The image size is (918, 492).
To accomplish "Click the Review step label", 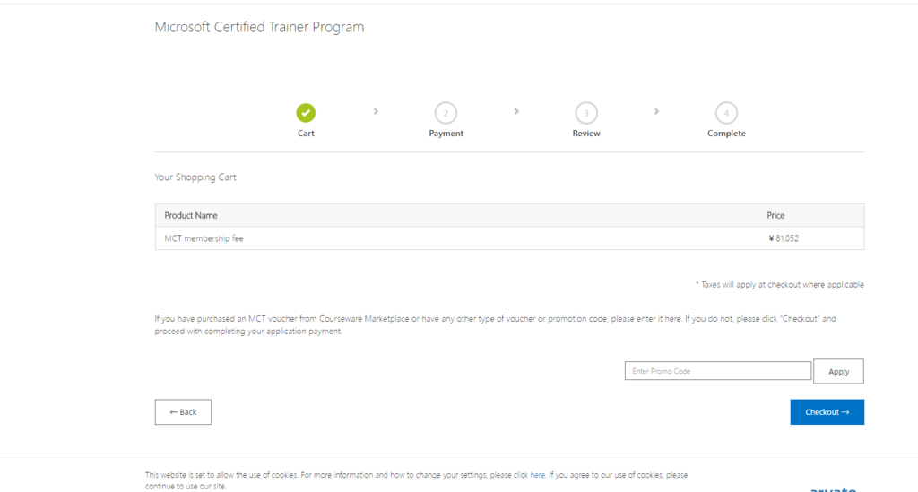I will pos(586,134).
